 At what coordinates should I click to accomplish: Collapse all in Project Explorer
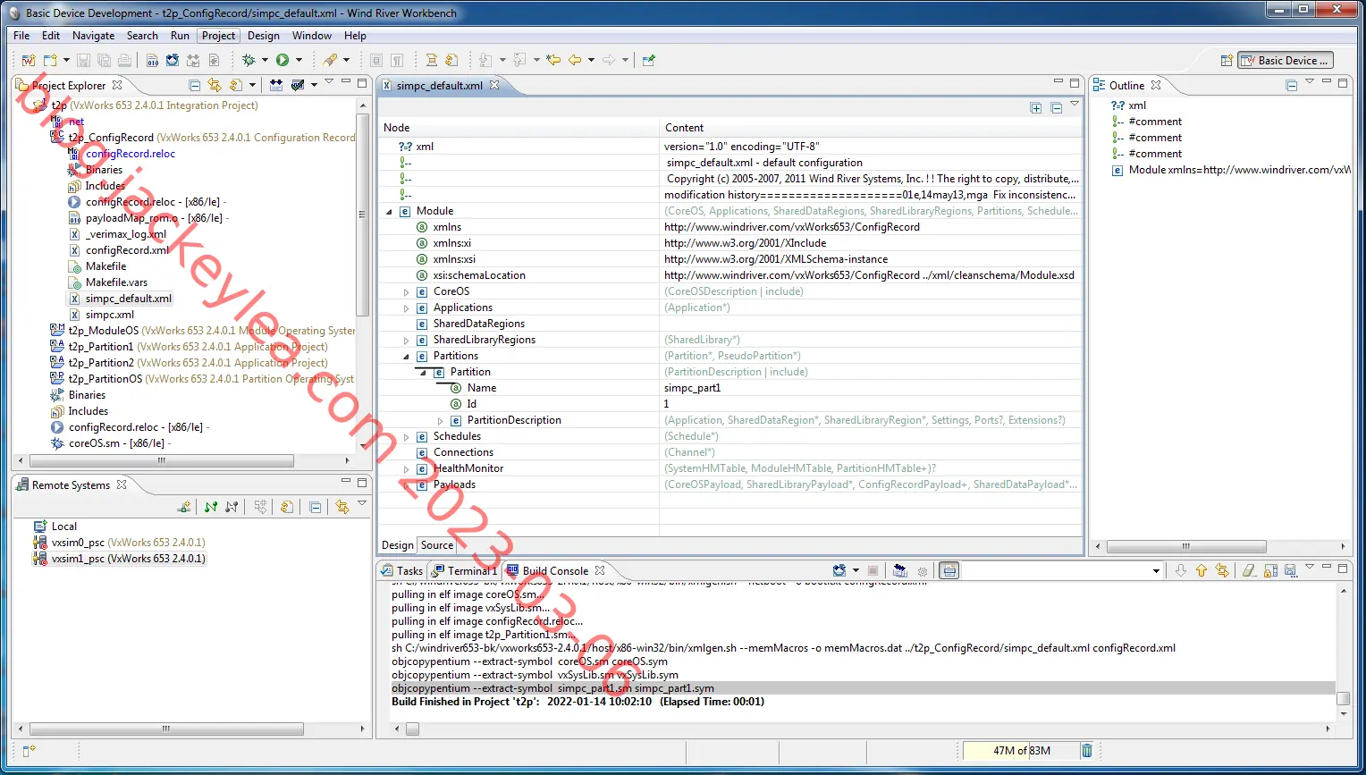point(195,85)
